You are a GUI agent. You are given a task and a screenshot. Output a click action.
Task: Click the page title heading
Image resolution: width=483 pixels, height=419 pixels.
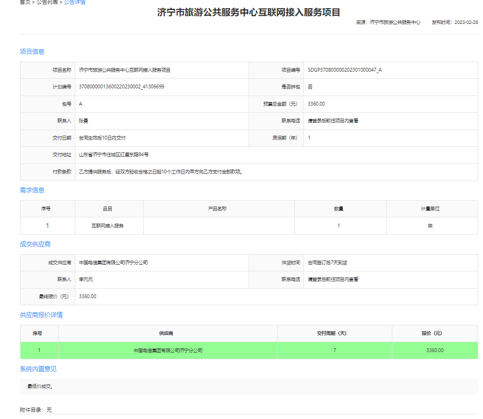(249, 13)
